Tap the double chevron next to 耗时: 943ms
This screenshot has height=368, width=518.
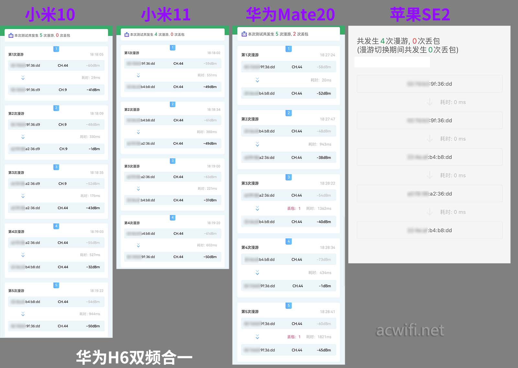coord(257,144)
